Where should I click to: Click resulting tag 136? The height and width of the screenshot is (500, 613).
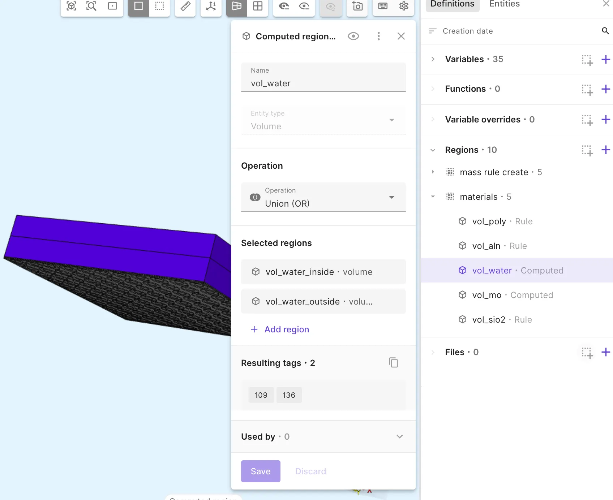tap(289, 395)
